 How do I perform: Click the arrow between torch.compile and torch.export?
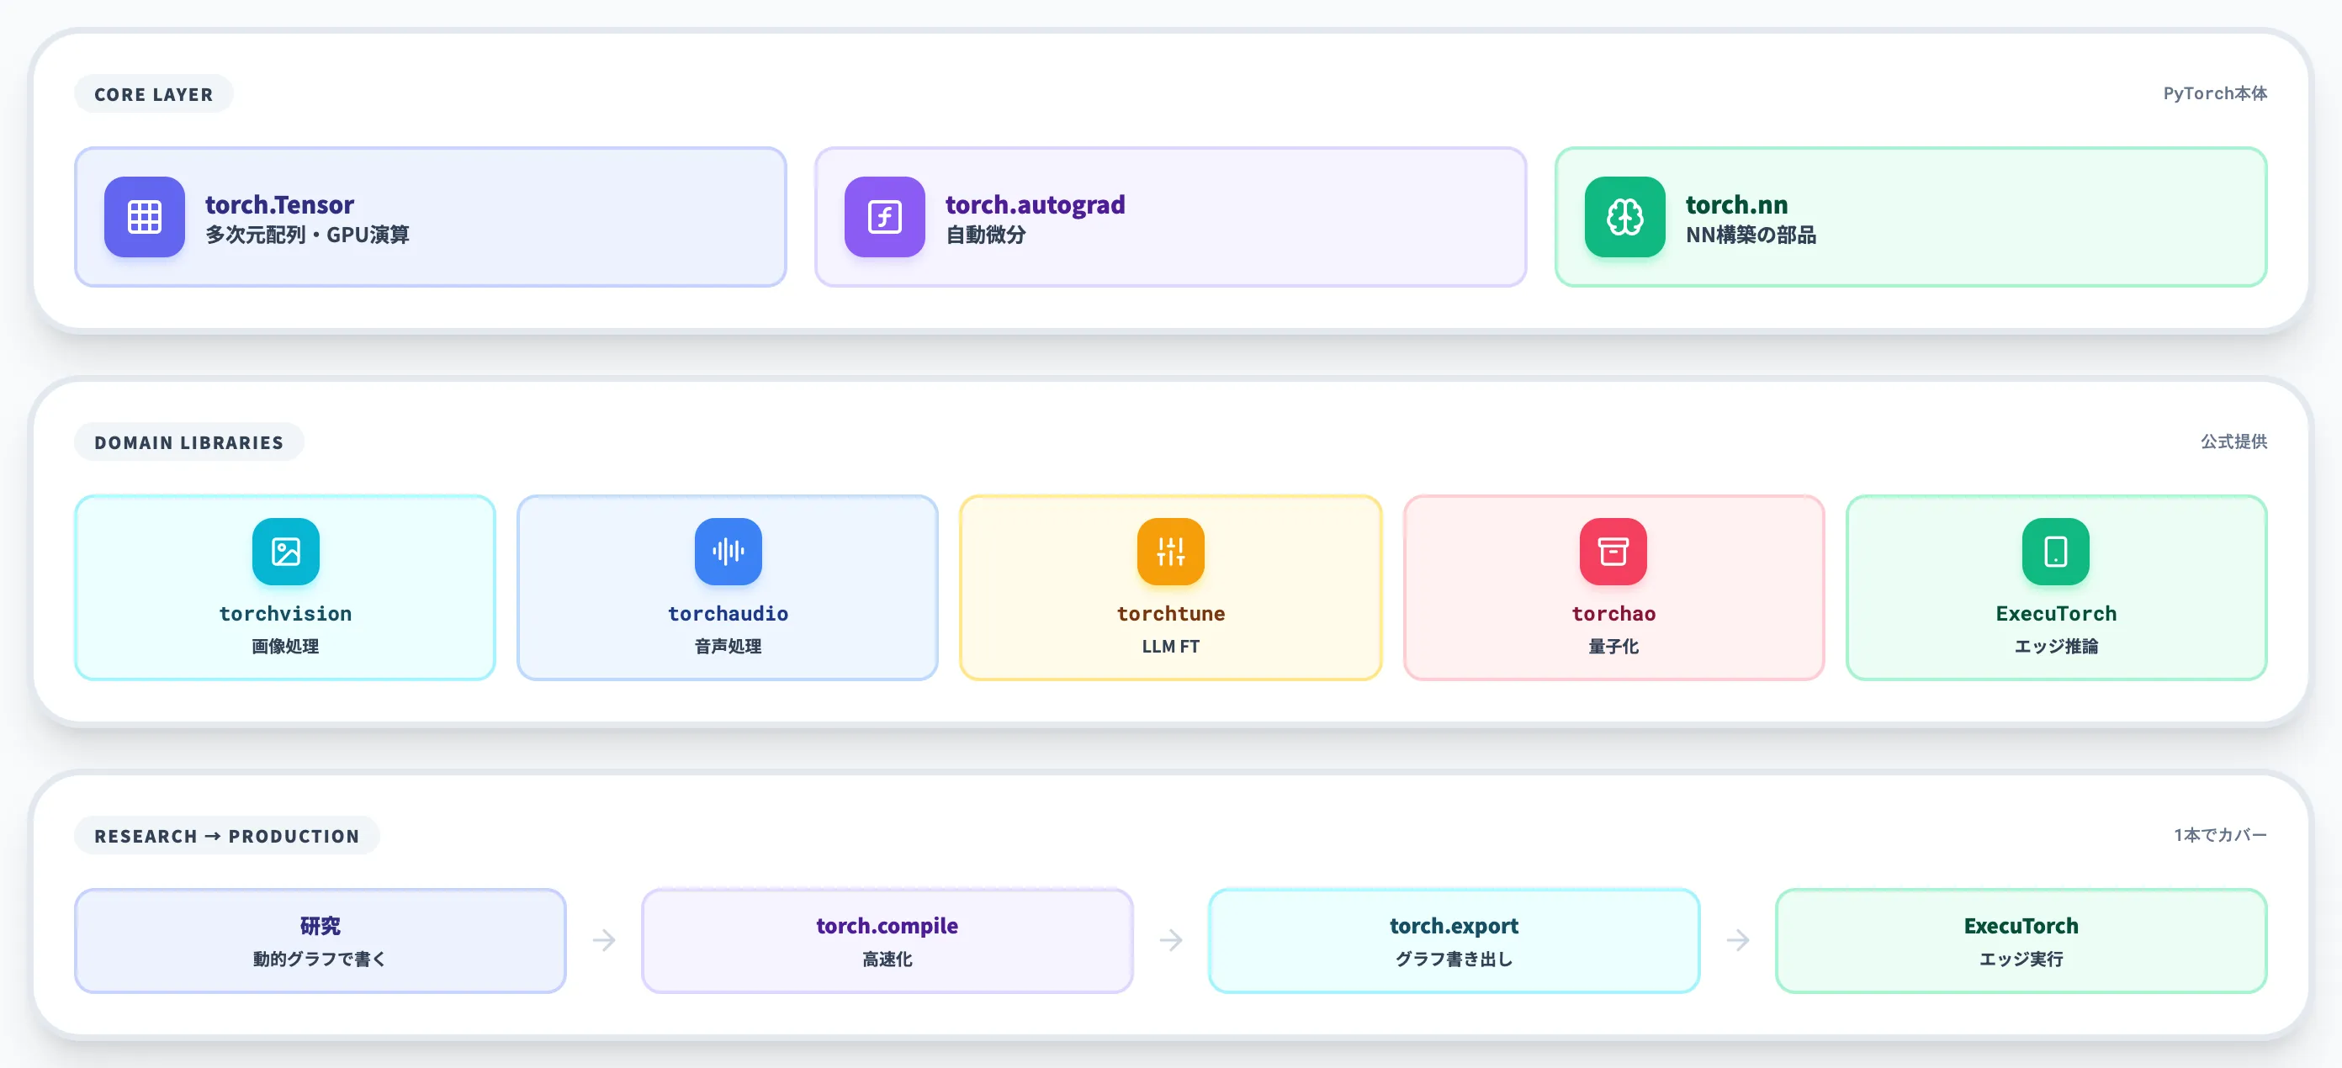pyautogui.click(x=1171, y=940)
